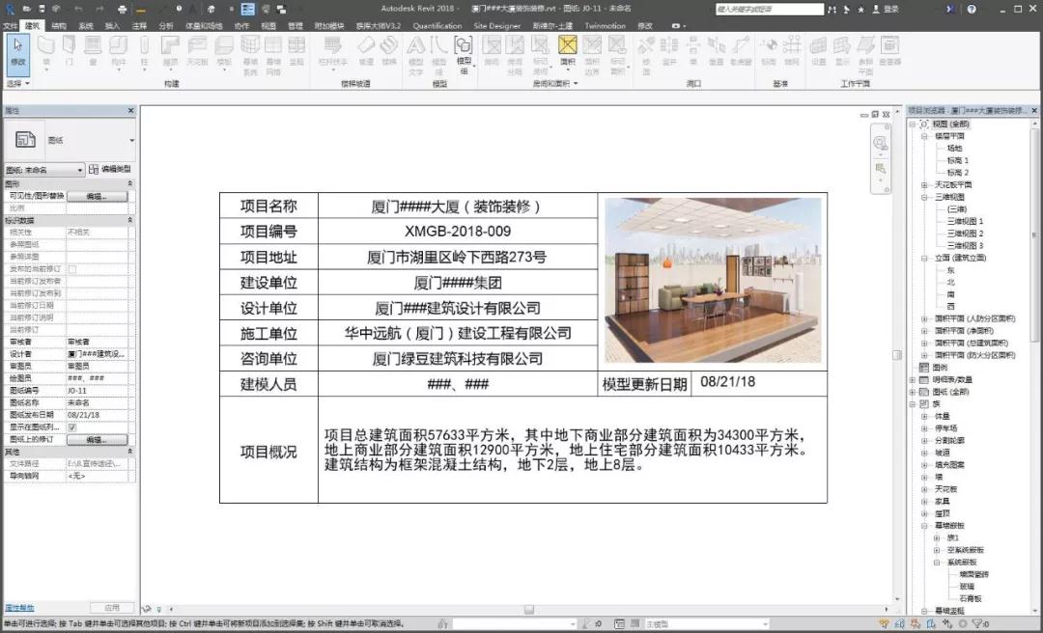Click the Save icon in quick access toolbar
The height and width of the screenshot is (633, 1043).
coord(42,10)
